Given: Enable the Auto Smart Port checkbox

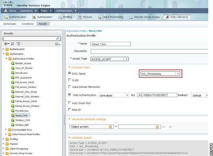Looking at the screenshot, I should coord(69,103).
